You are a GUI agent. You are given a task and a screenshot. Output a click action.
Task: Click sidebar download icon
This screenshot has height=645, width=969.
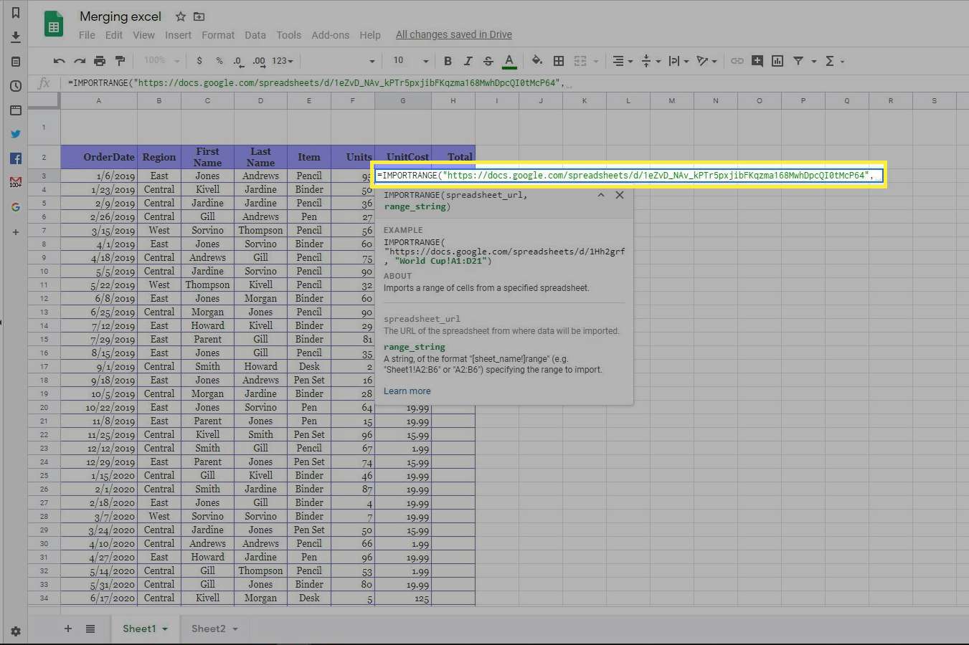16,37
